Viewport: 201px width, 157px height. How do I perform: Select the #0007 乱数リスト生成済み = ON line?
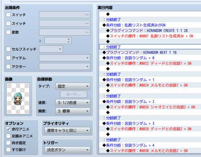[150, 36]
